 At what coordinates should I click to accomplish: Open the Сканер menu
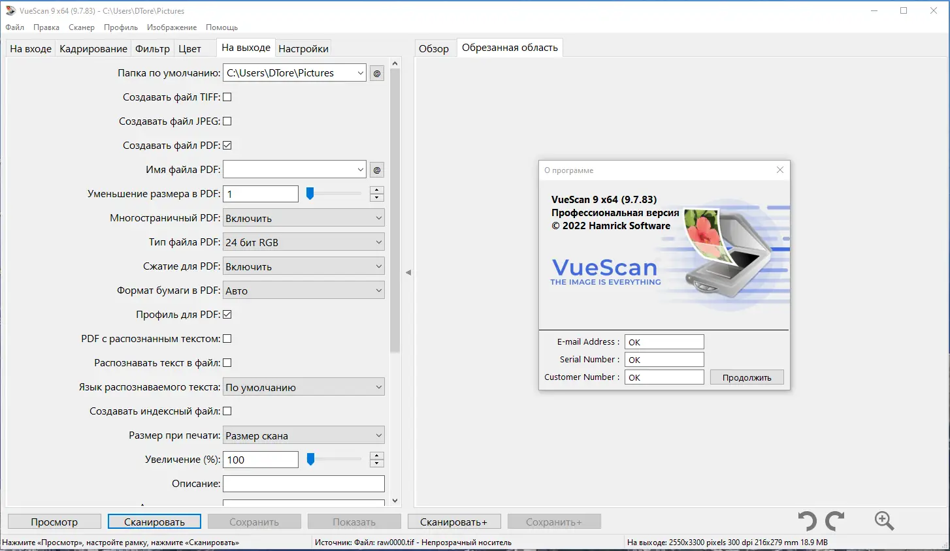coord(82,27)
